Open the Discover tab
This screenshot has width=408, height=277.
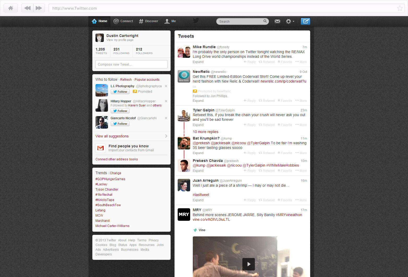tap(148, 21)
